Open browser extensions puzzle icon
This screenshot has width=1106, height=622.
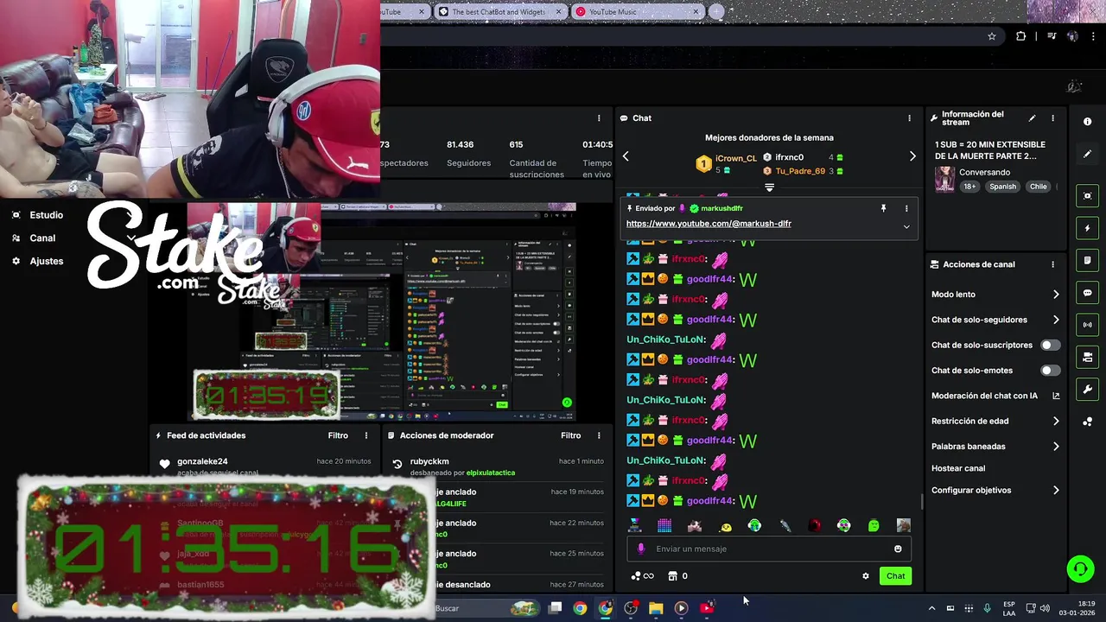1021,36
